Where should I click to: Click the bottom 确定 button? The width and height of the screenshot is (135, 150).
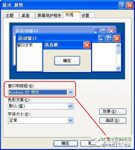[66, 143]
